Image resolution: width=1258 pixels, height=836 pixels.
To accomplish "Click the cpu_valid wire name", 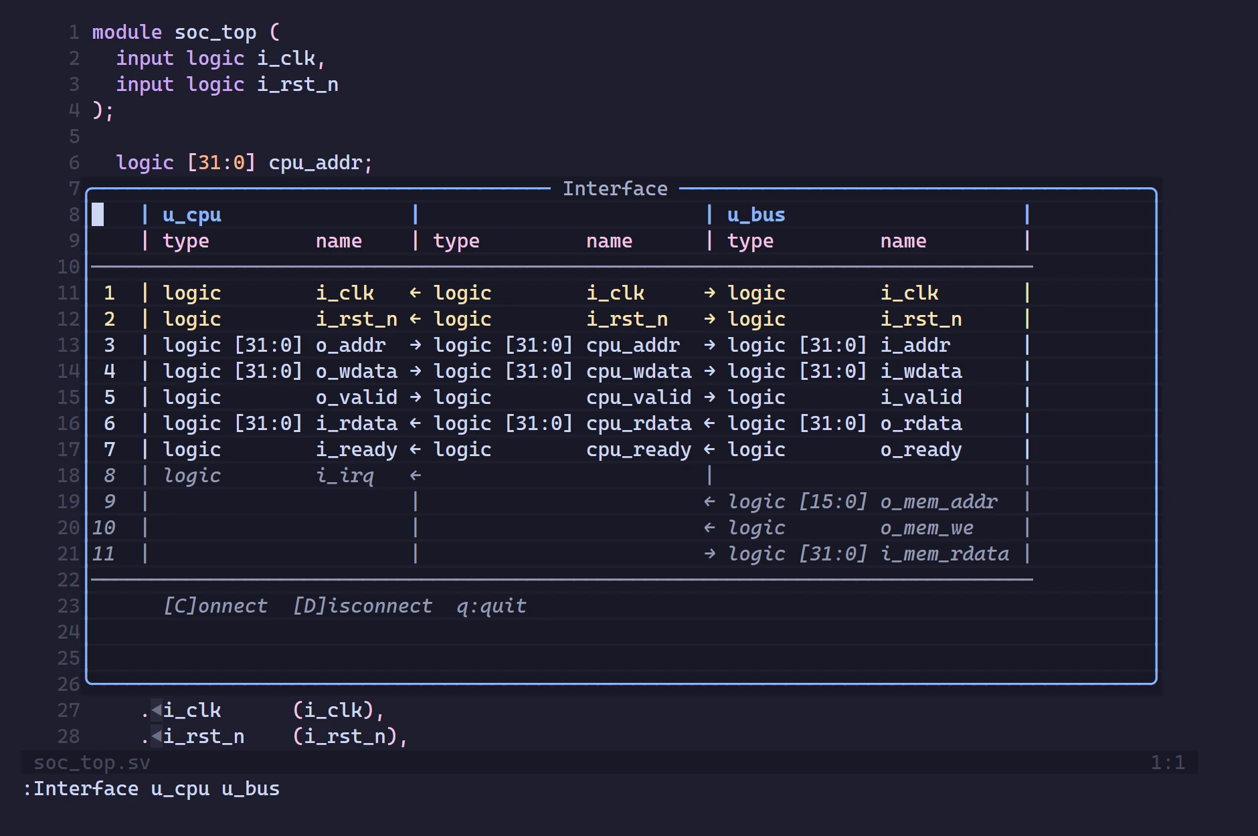I will (639, 397).
